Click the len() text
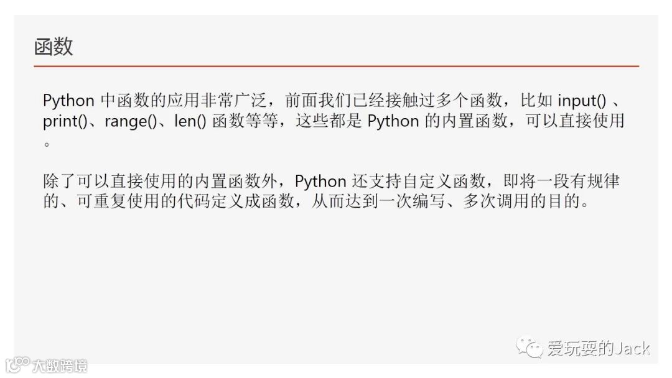The height and width of the screenshot is (378, 672). point(190,121)
